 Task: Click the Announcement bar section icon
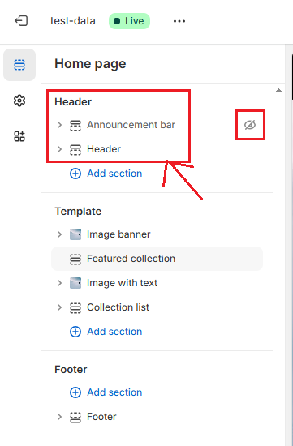tap(75, 125)
